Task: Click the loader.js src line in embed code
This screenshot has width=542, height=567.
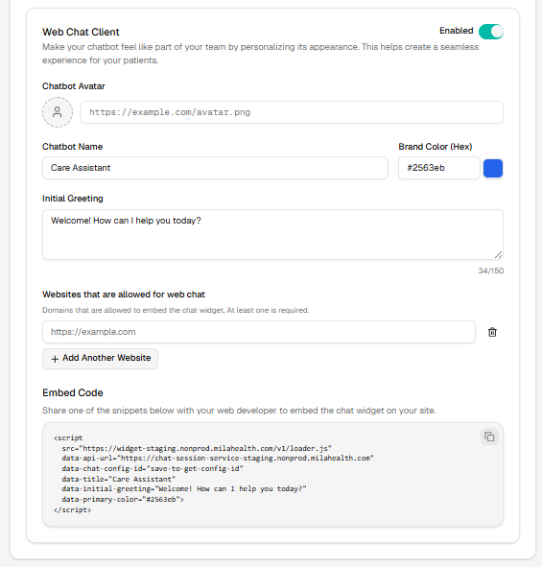Action: pos(197,448)
